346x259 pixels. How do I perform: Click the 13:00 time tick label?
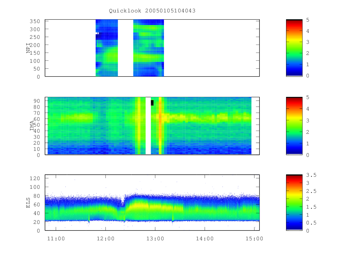(x=155, y=239)
